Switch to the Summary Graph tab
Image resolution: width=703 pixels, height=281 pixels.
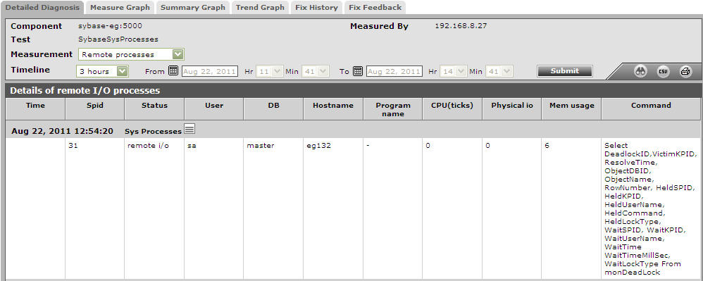(x=193, y=8)
